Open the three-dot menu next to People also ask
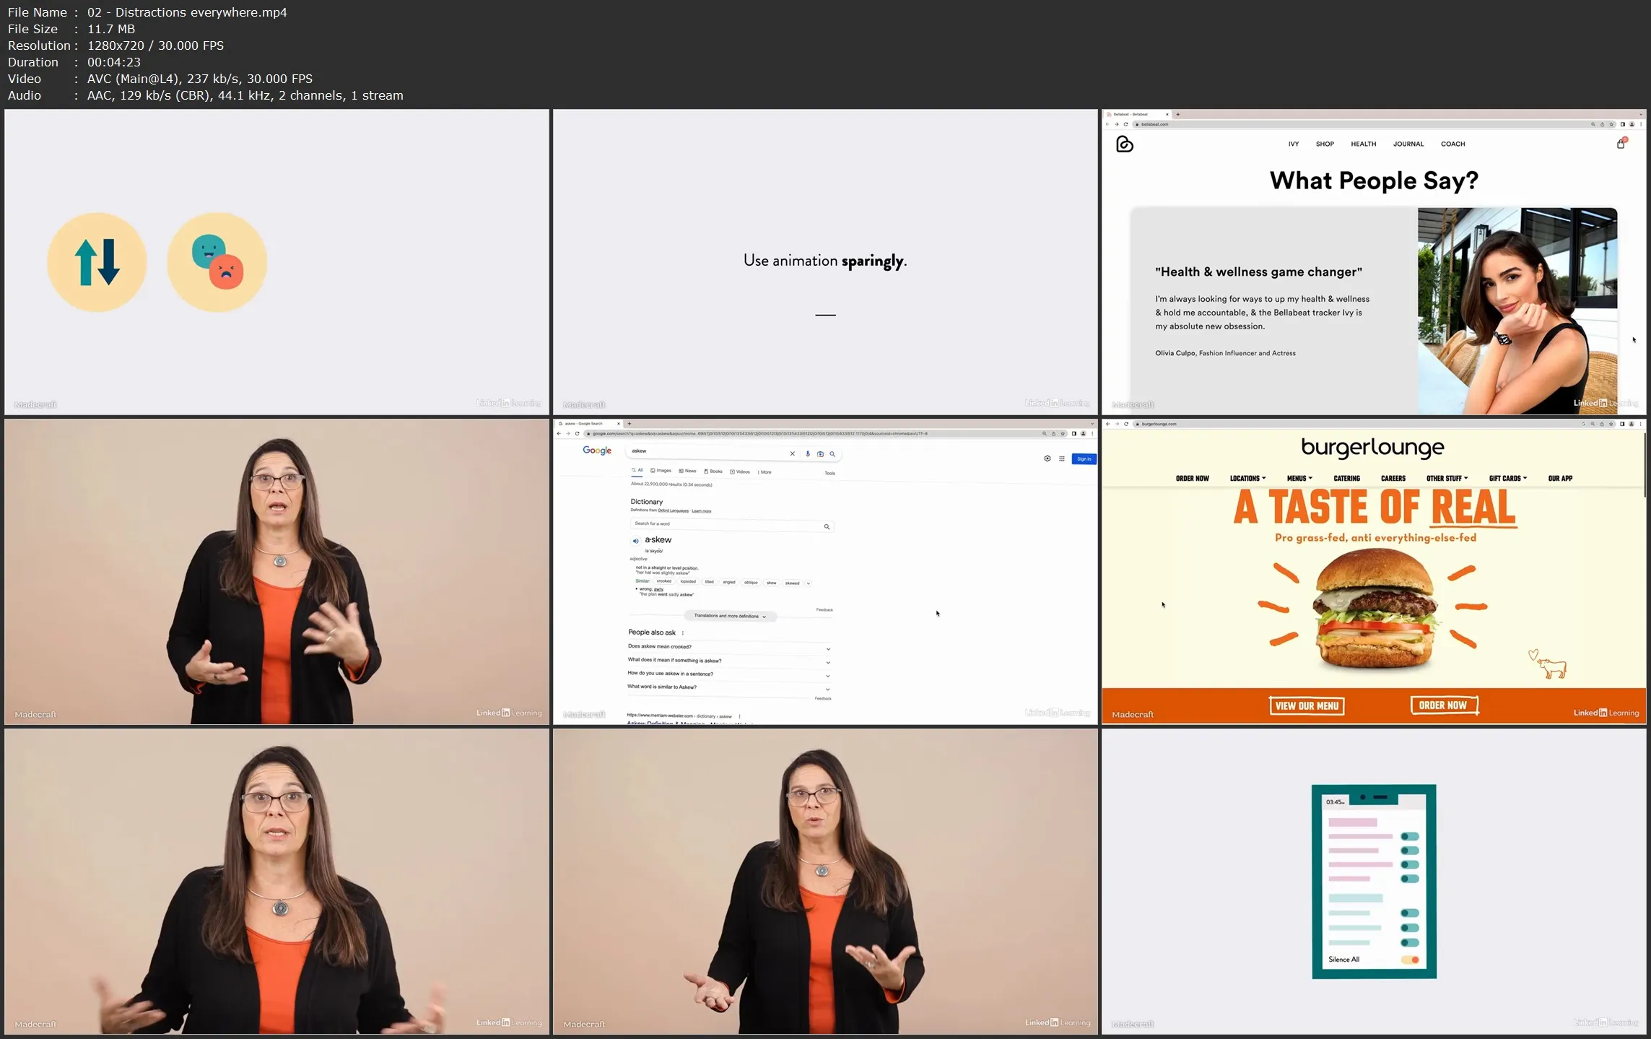This screenshot has width=1651, height=1039. tap(683, 632)
